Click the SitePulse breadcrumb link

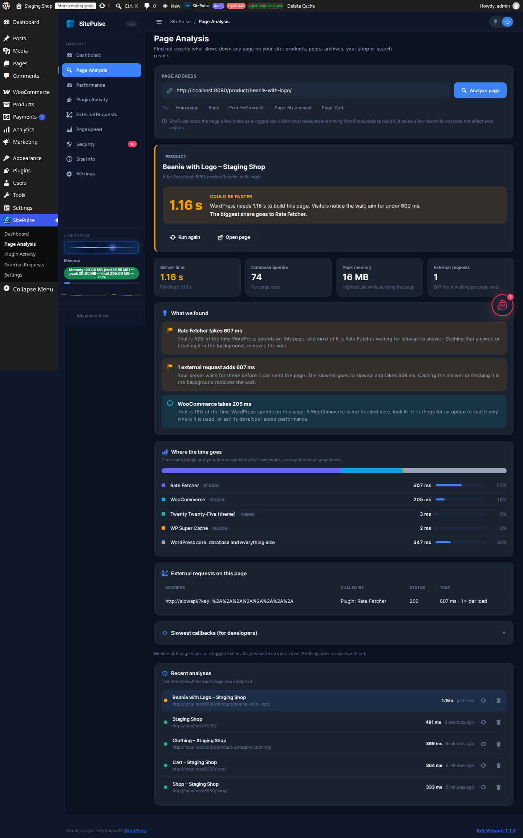(x=180, y=22)
